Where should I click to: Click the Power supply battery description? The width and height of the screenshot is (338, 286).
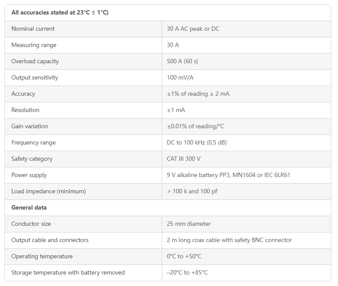point(228,175)
